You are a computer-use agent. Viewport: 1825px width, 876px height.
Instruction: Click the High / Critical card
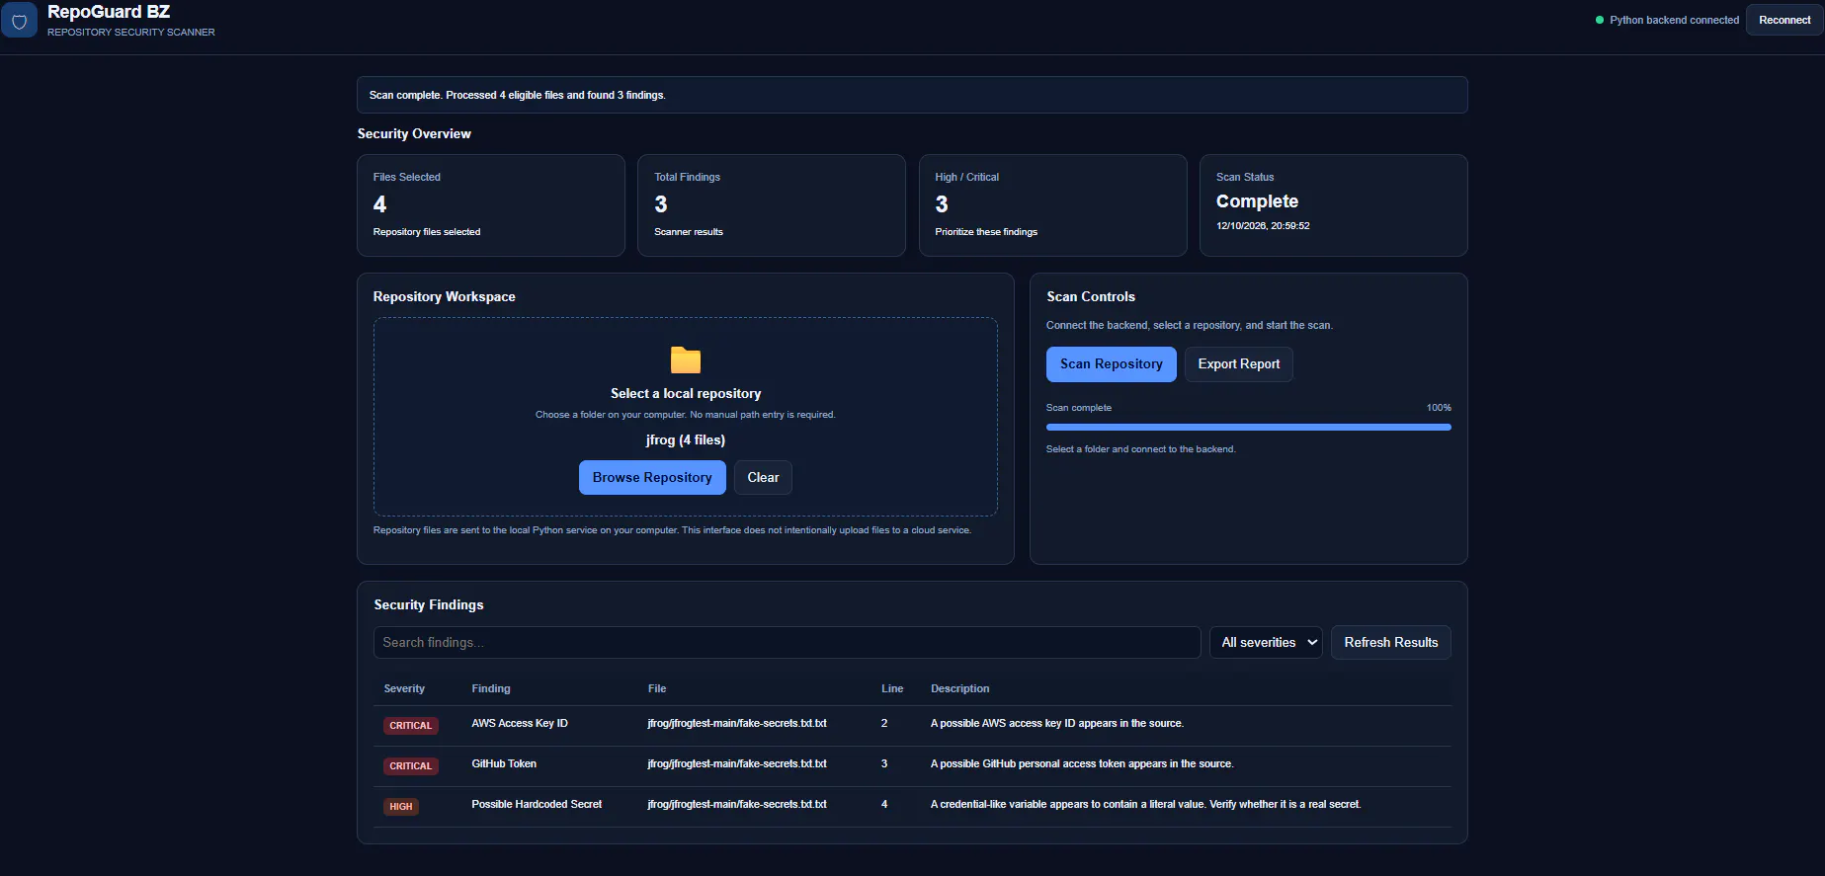tap(1053, 205)
